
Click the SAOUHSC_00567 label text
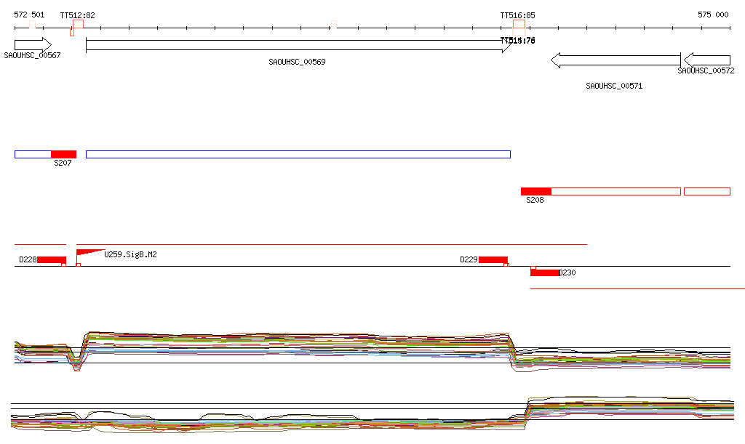[x=32, y=55]
